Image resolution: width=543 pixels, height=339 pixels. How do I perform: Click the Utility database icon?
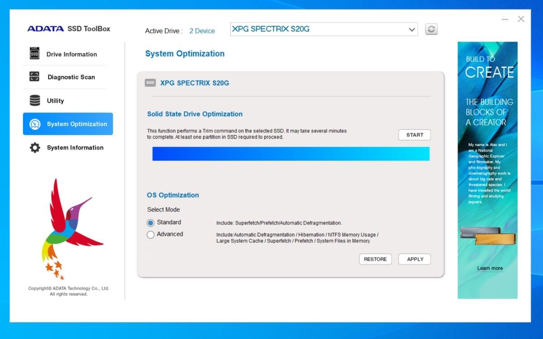tap(35, 100)
